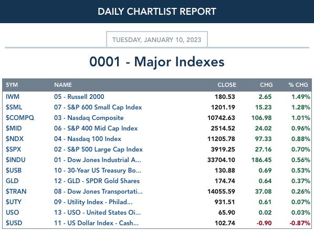Click the $SPX symbol
The height and width of the screenshot is (231, 314).
13,149
